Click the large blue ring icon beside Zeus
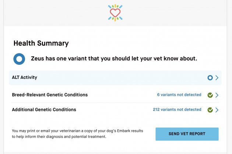 click(19, 59)
